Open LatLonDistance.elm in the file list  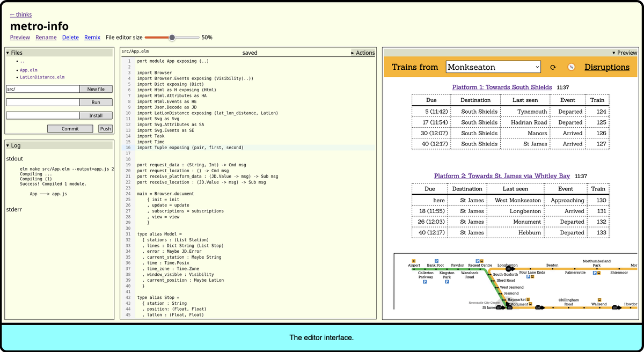click(x=42, y=77)
